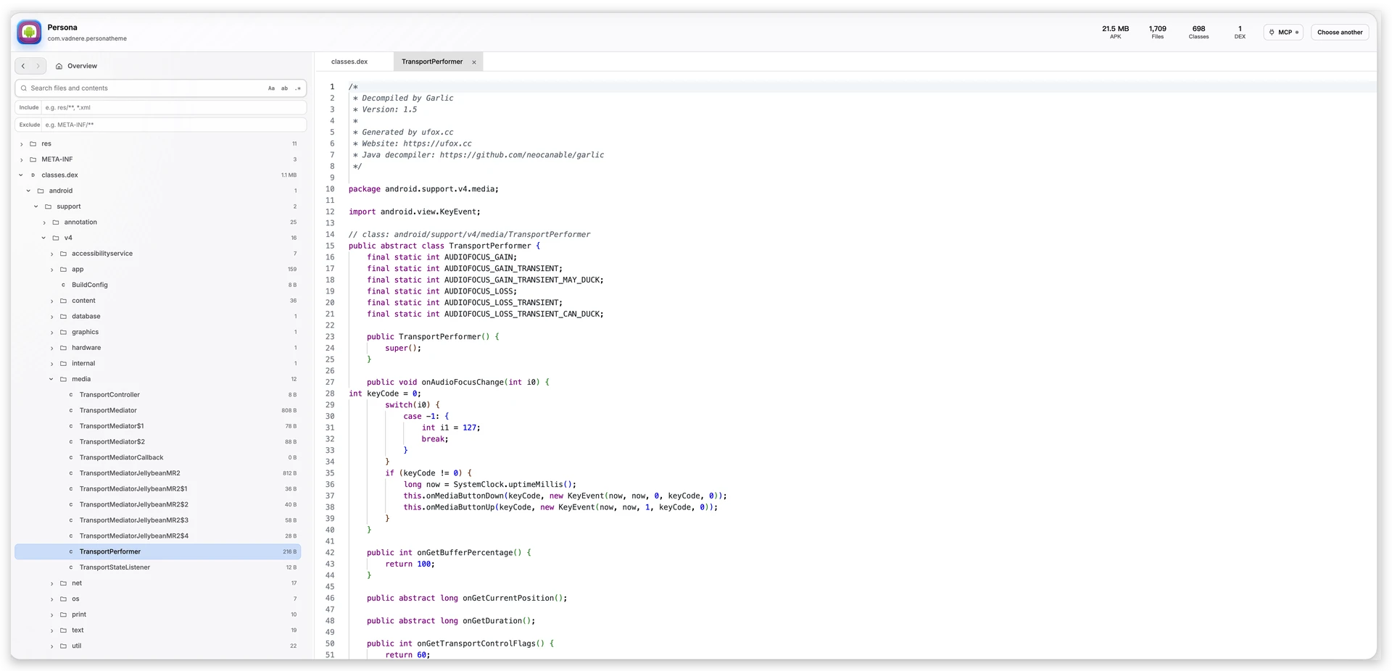Click the android folder icon
The width and height of the screenshot is (1392, 671).
tap(41, 191)
